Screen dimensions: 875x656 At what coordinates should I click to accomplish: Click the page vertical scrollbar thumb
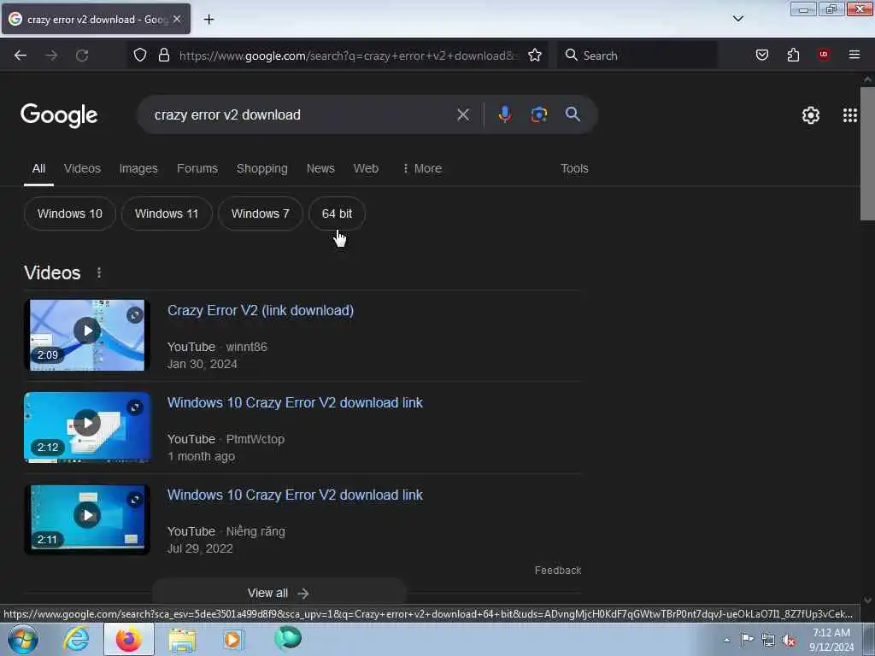[x=867, y=154]
